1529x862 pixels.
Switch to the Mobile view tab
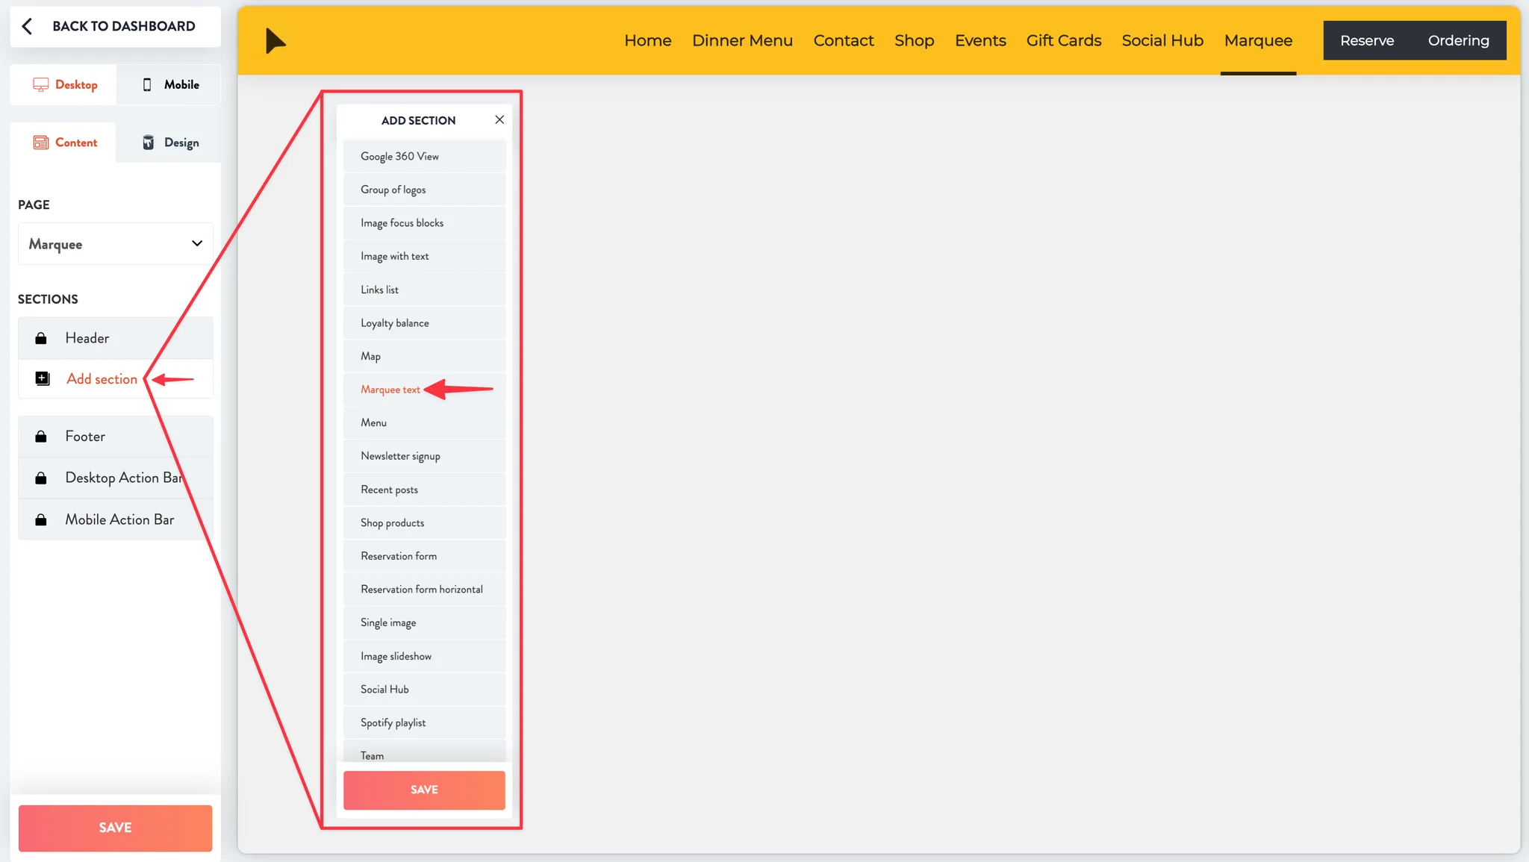click(x=169, y=84)
